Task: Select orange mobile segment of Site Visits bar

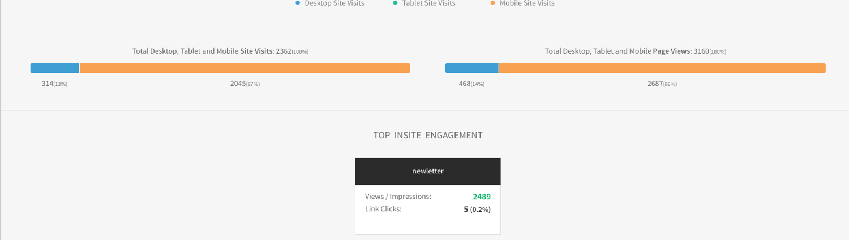Action: pos(245,68)
